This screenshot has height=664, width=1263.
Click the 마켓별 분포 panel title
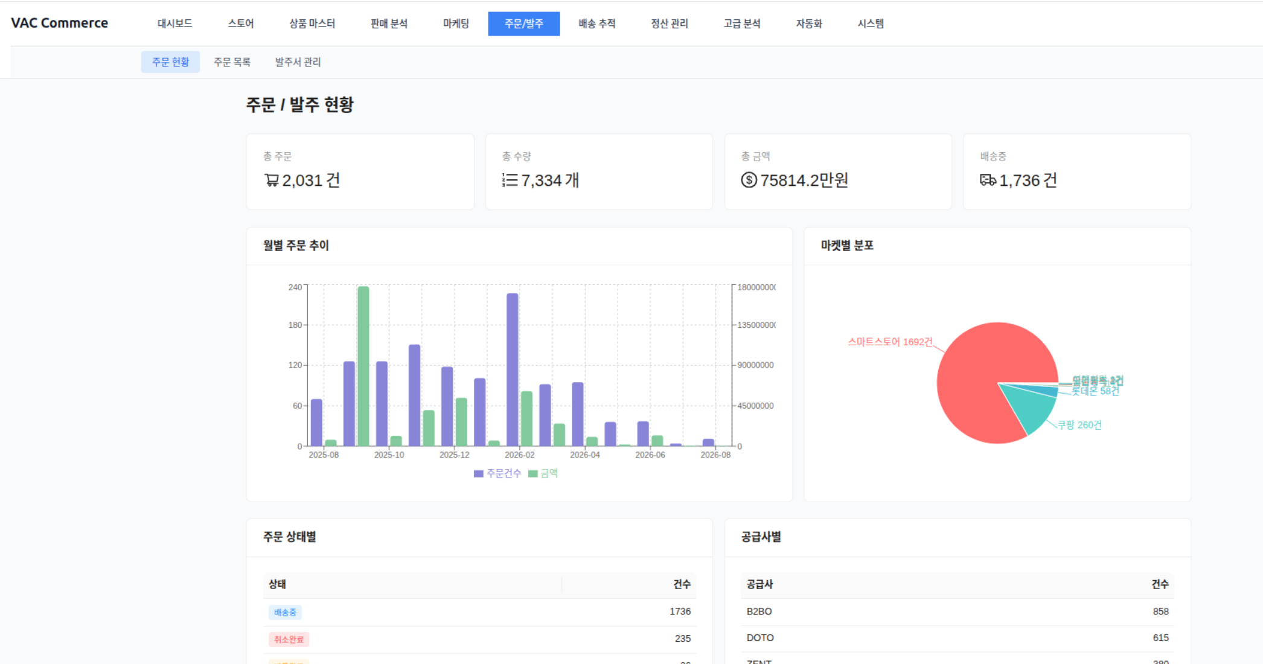[x=847, y=246]
